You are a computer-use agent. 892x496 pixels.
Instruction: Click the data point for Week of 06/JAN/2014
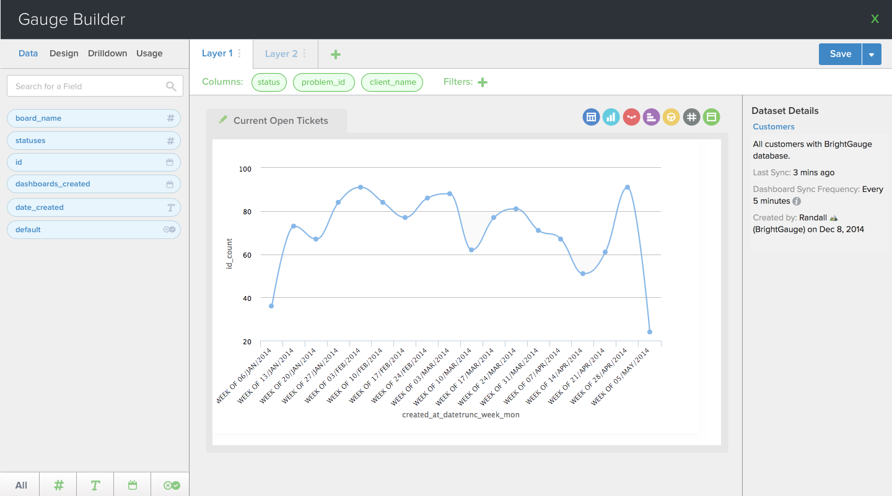[x=271, y=306]
